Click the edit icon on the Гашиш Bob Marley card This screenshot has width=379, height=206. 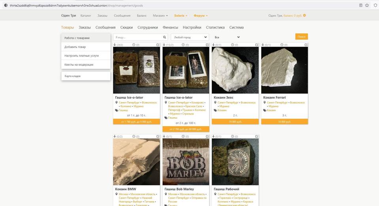pyautogui.click(x=207, y=137)
